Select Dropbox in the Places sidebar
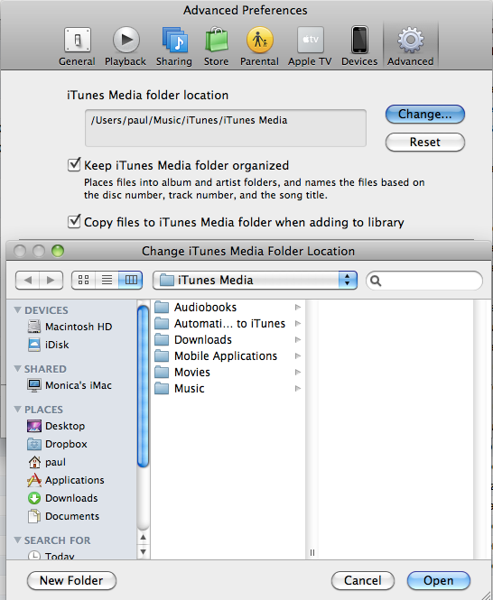493x600 pixels. (x=58, y=444)
